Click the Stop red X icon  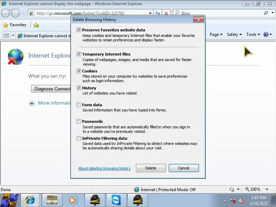(166, 13)
